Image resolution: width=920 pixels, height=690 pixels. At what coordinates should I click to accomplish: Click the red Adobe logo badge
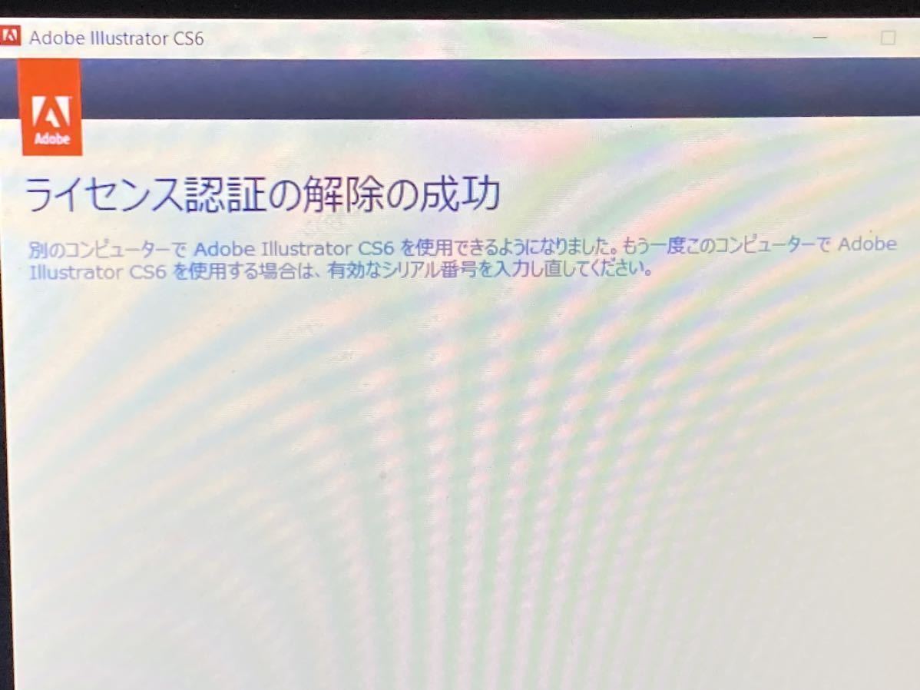tap(51, 108)
